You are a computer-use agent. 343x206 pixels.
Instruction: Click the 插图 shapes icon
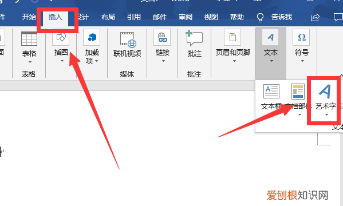(61, 37)
